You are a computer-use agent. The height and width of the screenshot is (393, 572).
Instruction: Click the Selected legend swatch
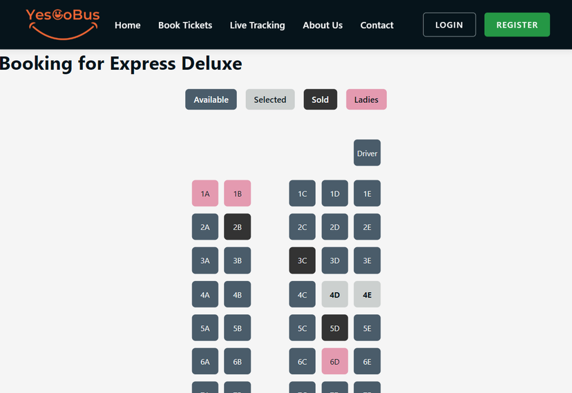[x=270, y=99]
